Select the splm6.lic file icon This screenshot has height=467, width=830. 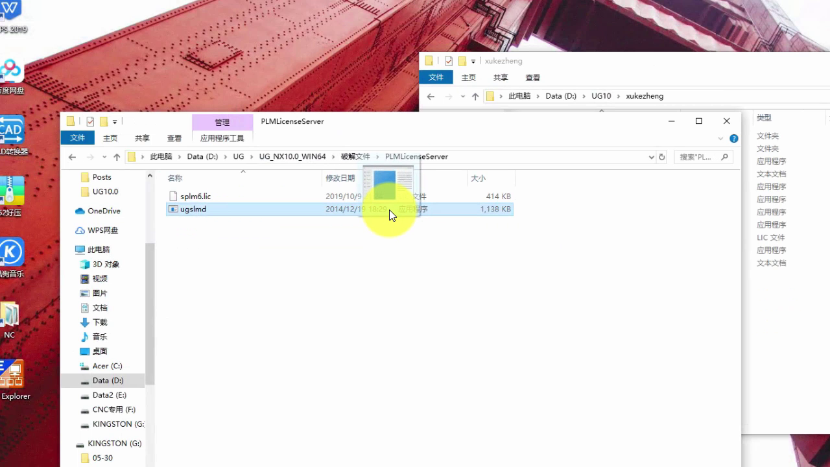[x=173, y=196]
